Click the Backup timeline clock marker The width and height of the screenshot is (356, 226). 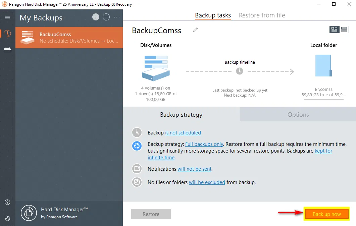(x=240, y=71)
